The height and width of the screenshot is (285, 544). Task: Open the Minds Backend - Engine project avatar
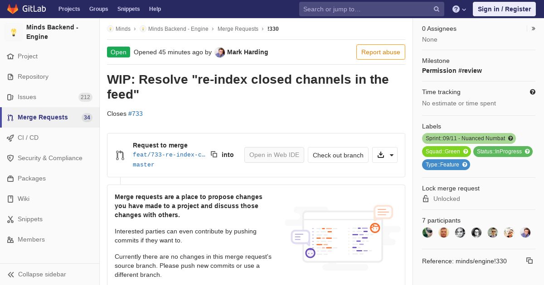(x=14, y=32)
